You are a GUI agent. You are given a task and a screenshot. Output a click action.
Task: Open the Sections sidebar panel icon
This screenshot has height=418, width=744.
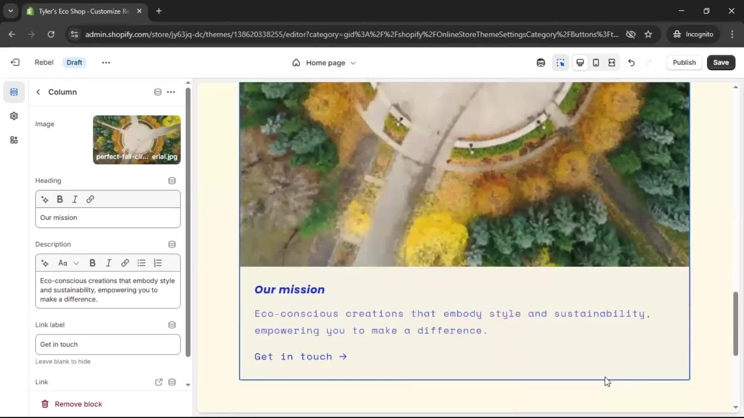(14, 92)
